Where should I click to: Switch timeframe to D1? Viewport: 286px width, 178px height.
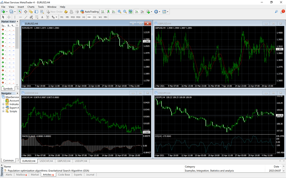click(94, 17)
